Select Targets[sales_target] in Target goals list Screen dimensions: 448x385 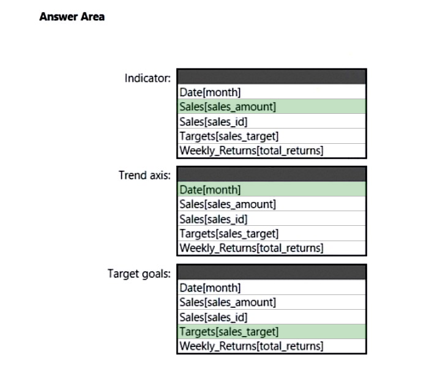pos(271,332)
